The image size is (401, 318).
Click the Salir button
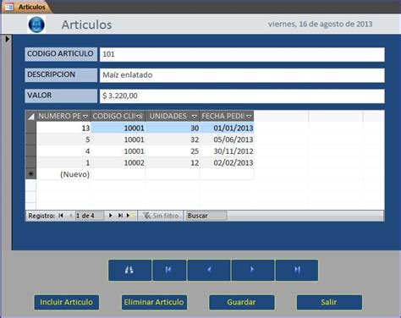329,302
